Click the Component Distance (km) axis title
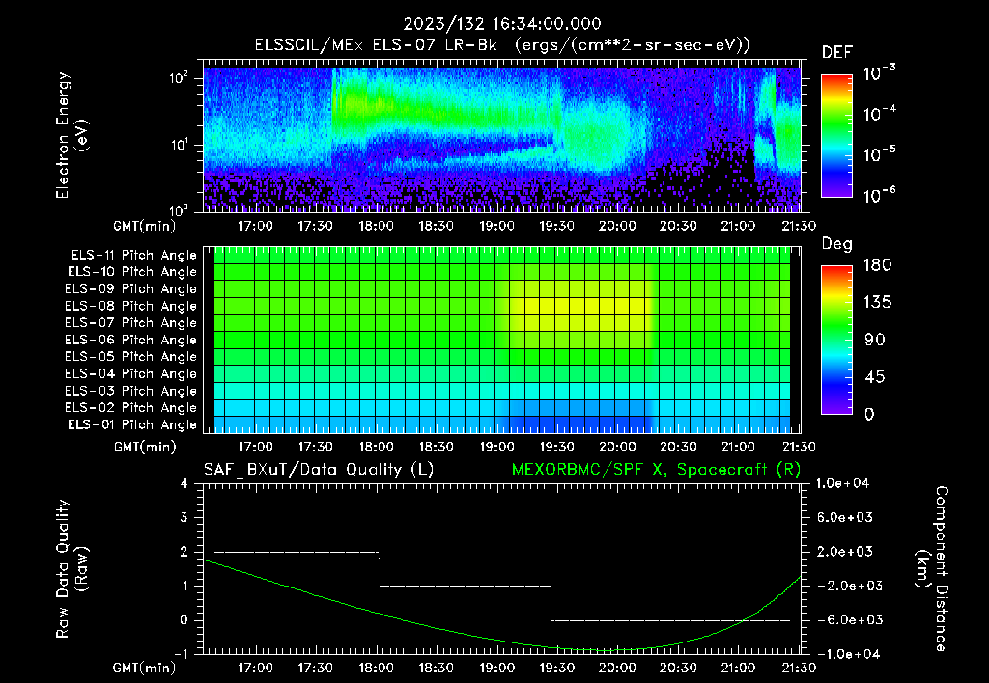This screenshot has width=989, height=683. [x=932, y=569]
